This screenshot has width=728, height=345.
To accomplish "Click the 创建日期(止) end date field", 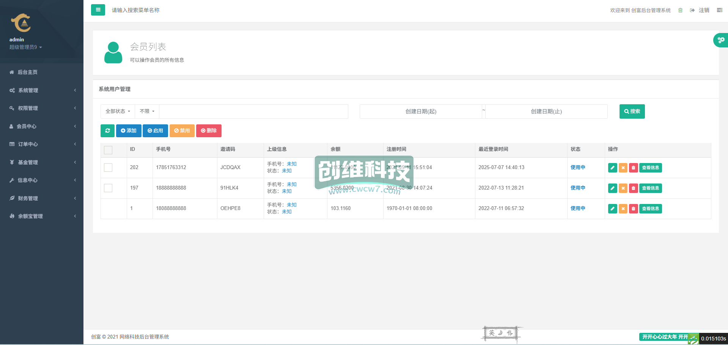I will (546, 111).
